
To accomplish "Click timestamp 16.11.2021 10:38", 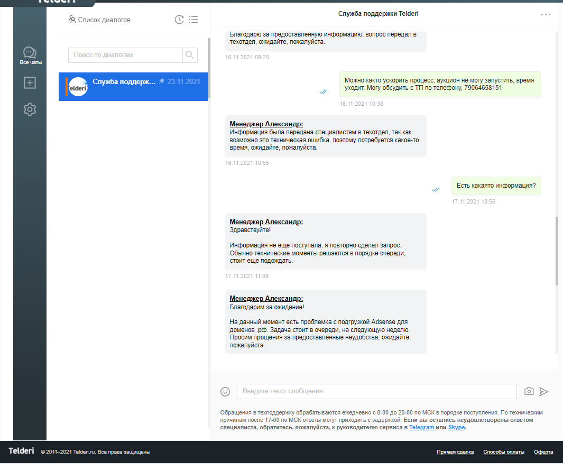I will point(361,104).
